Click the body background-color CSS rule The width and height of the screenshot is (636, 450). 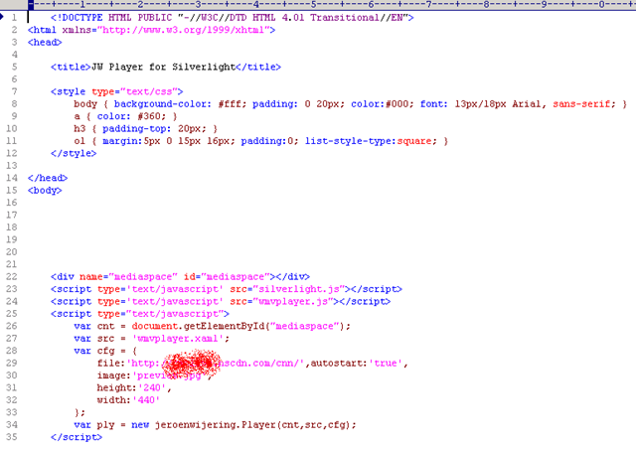tap(350, 104)
